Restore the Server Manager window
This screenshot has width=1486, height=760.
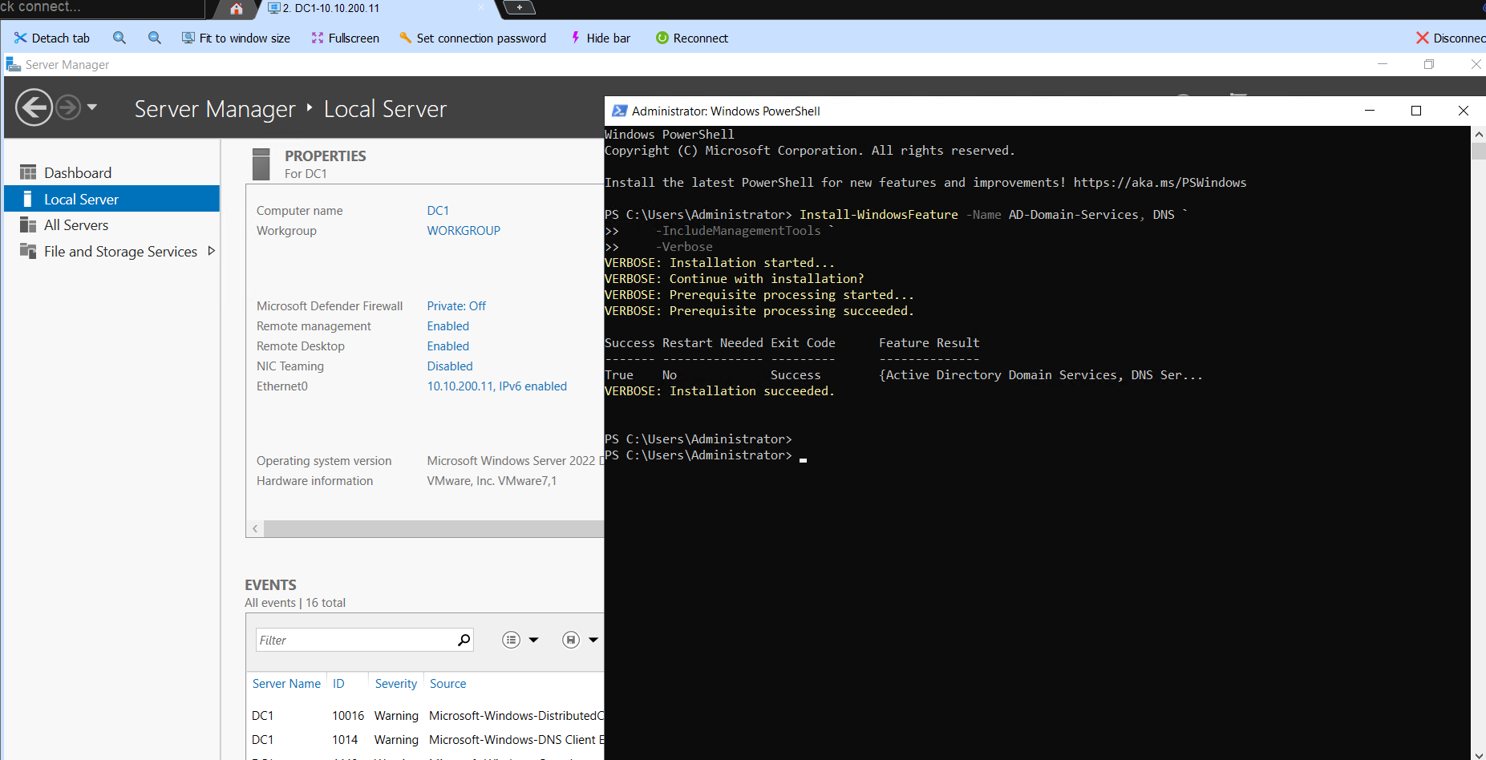pos(1429,64)
